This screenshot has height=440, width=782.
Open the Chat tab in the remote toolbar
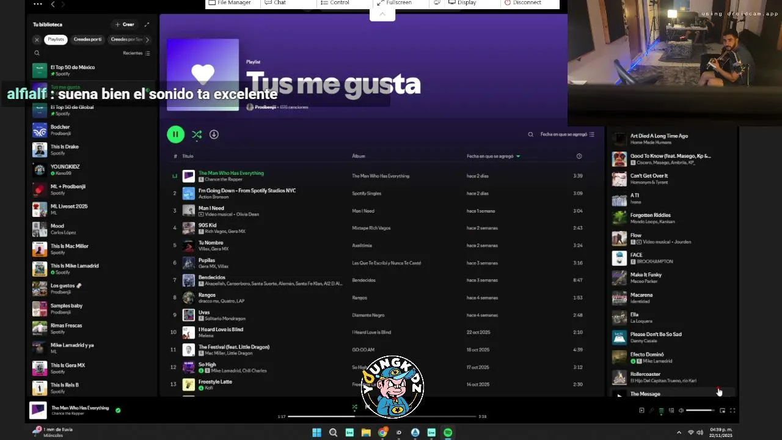(x=276, y=2)
